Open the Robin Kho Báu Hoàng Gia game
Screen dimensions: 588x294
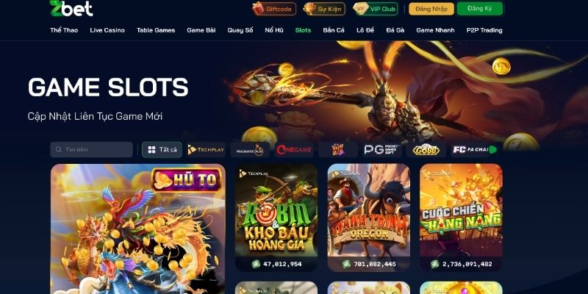pos(276,218)
